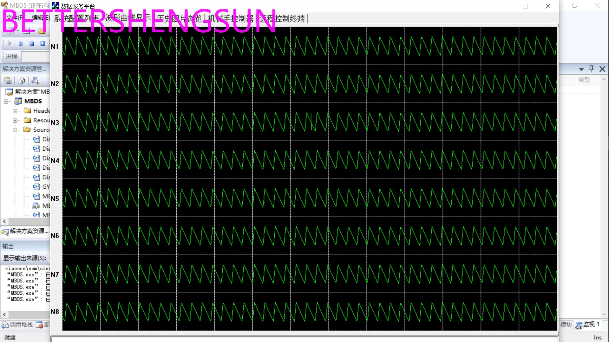Viewport: 609px width, 342px height.
Task: Switch to 历史图片浏览 tab
Action: [179, 18]
